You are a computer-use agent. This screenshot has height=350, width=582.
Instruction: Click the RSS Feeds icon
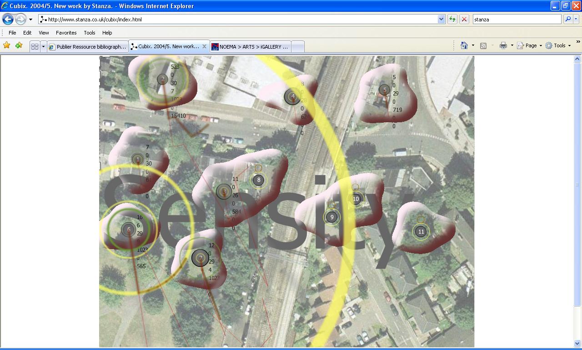pyautogui.click(x=483, y=45)
